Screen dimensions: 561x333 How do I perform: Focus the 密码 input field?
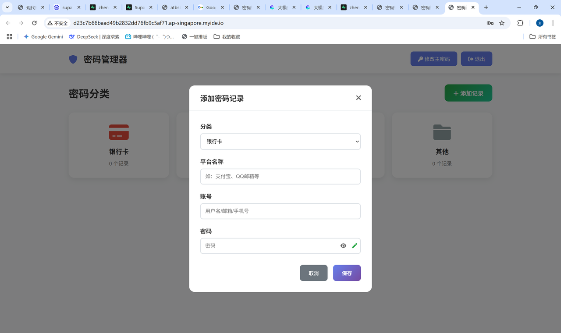280,246
